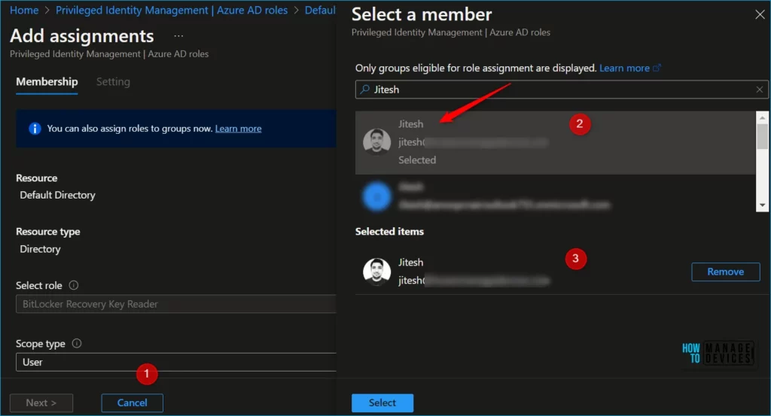Open the BitLocker Recovery Key Reader role field
Screen dimensions: 771x416
(x=176, y=304)
